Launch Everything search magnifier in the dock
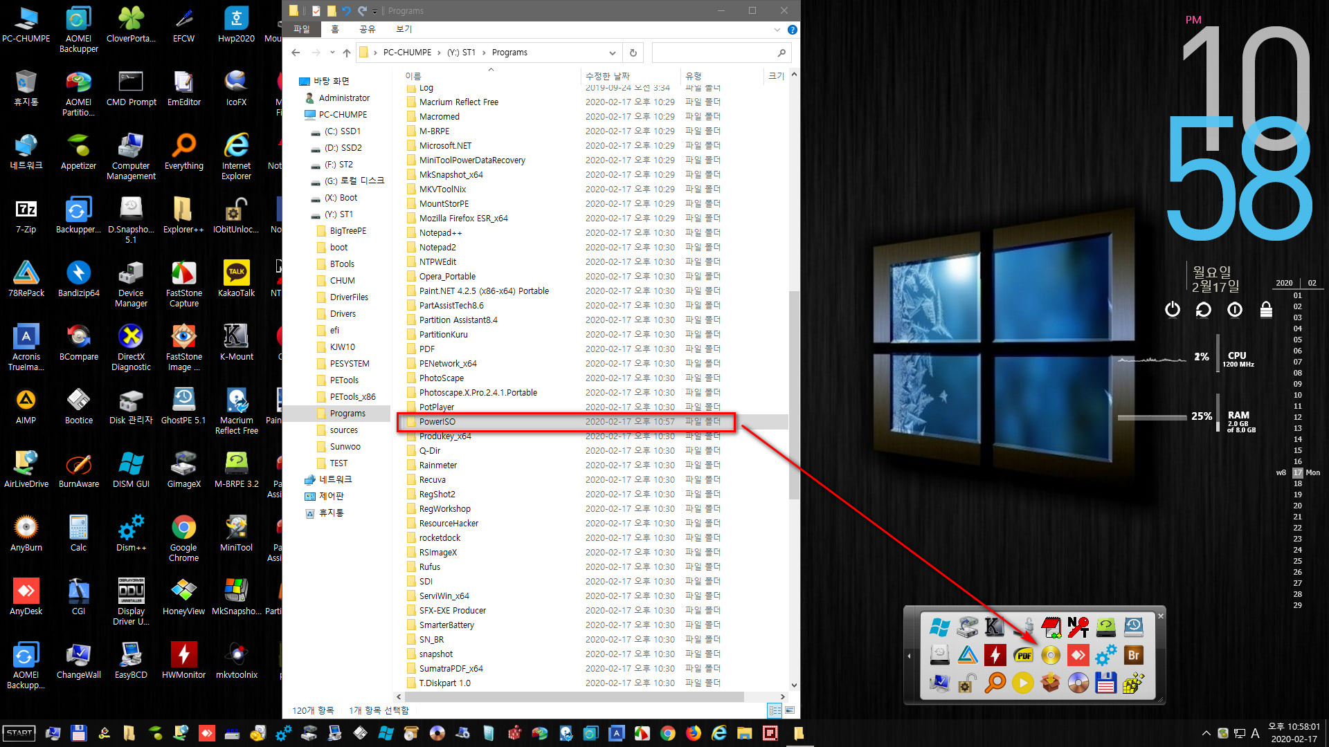Viewport: 1329px width, 747px height. pyautogui.click(x=995, y=683)
